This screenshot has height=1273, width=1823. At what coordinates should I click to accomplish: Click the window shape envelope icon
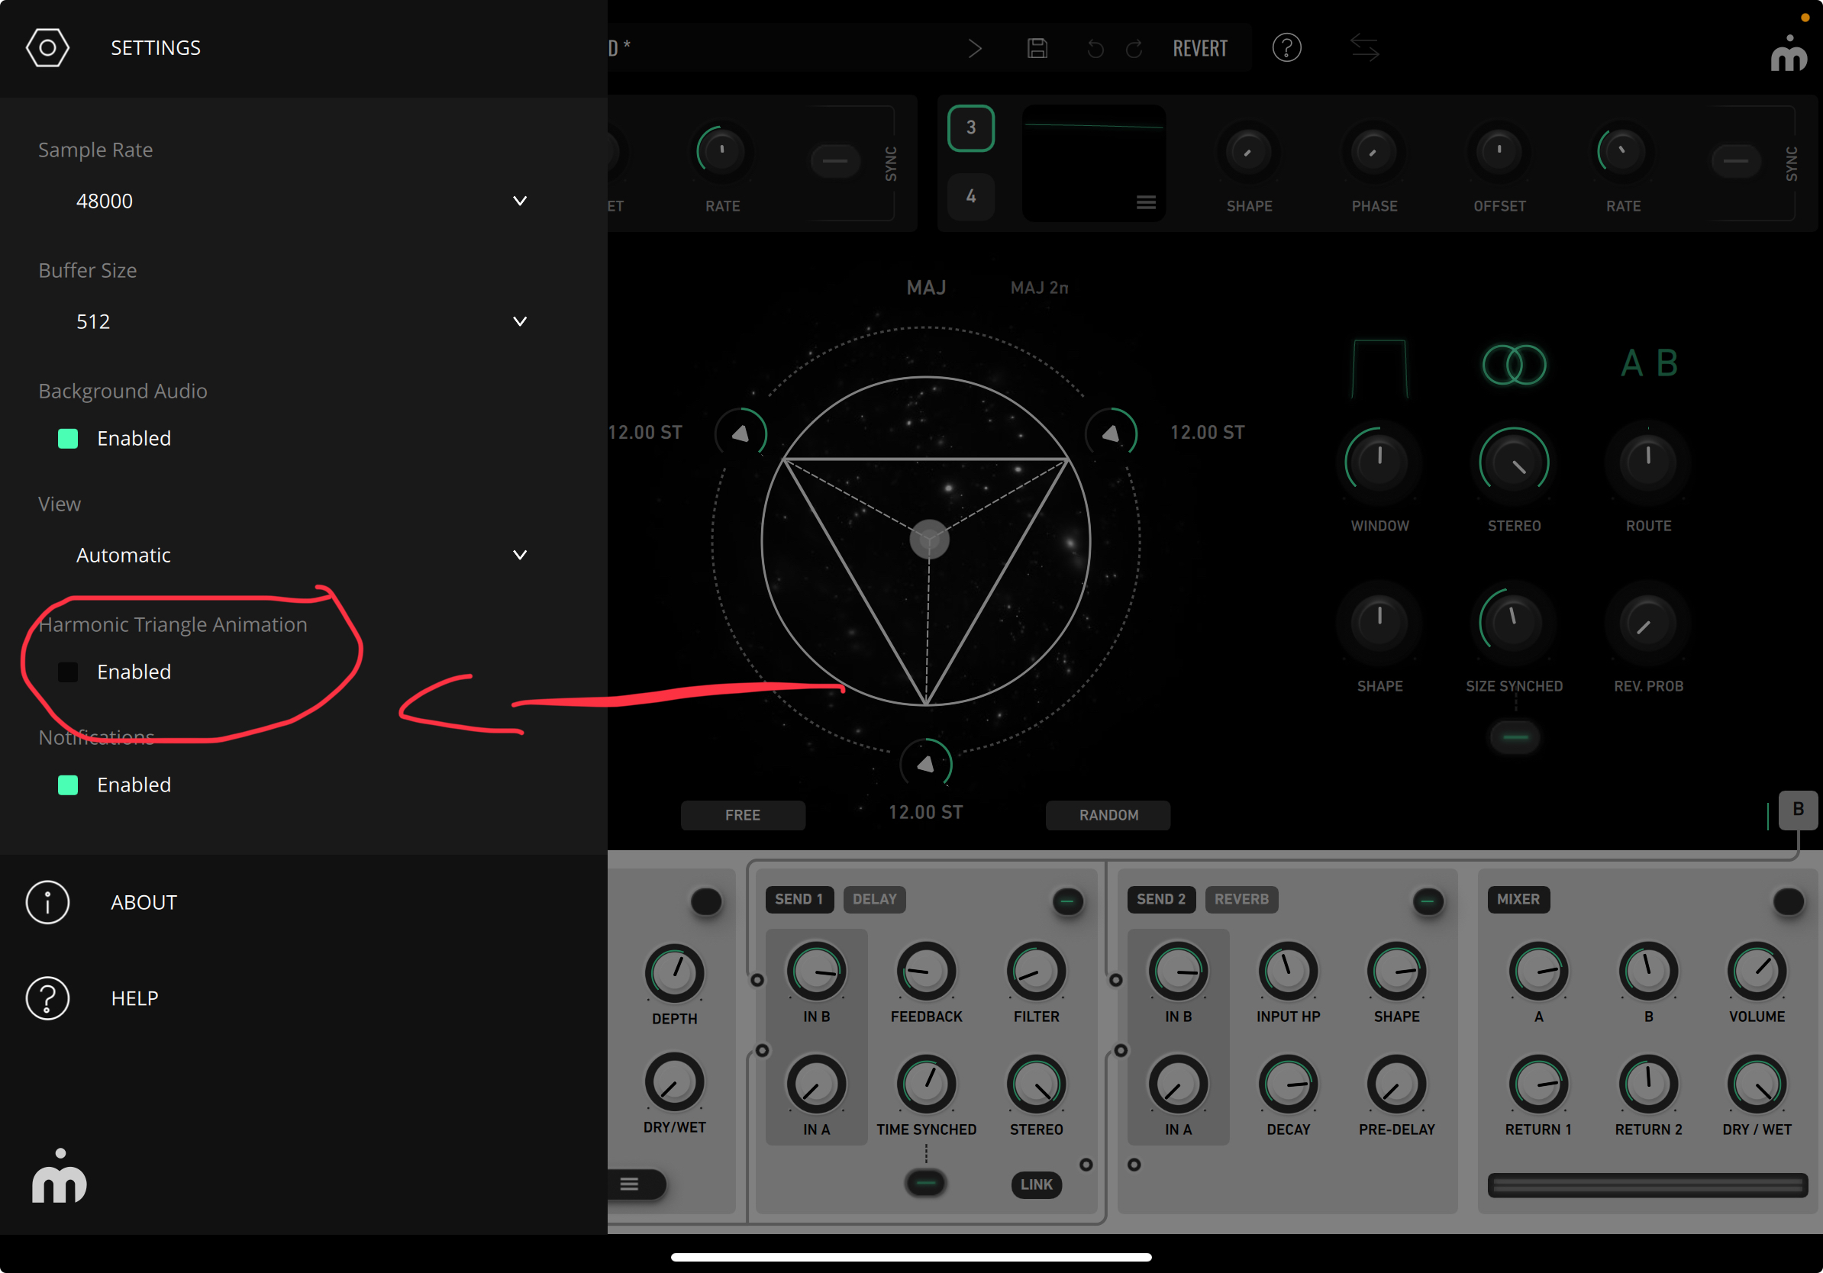coord(1379,366)
